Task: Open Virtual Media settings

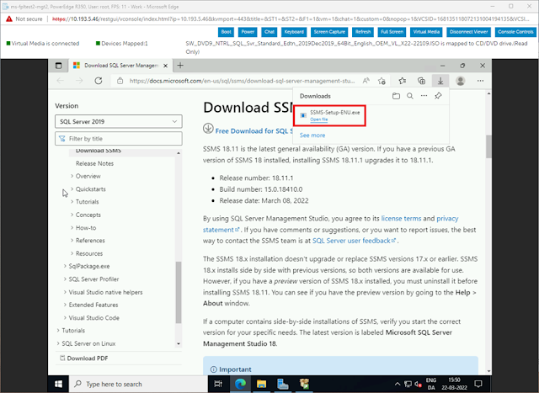Action: pos(426,32)
